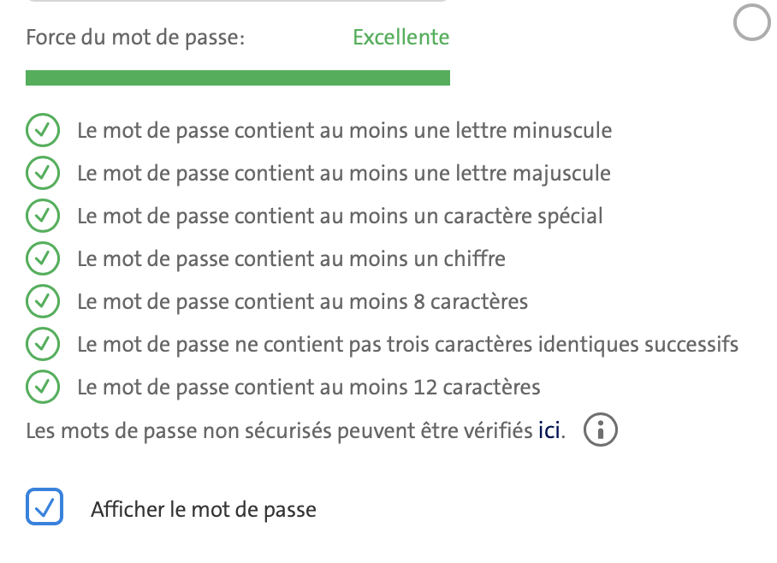Follow the 'ici' link for unsecured passwords
This screenshot has height=563, width=777.
coord(550,430)
